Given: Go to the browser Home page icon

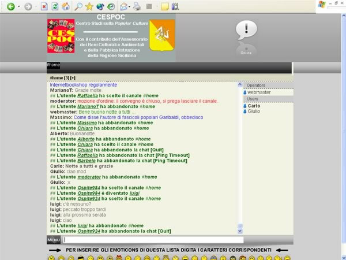Looking at the screenshot, I should tap(66, 6).
